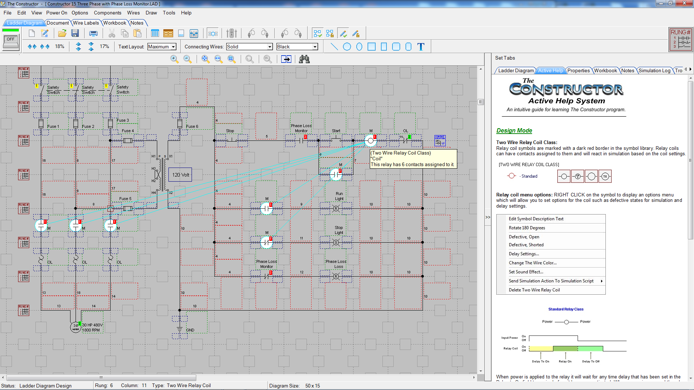Click the Cut scissors icon

pos(112,34)
